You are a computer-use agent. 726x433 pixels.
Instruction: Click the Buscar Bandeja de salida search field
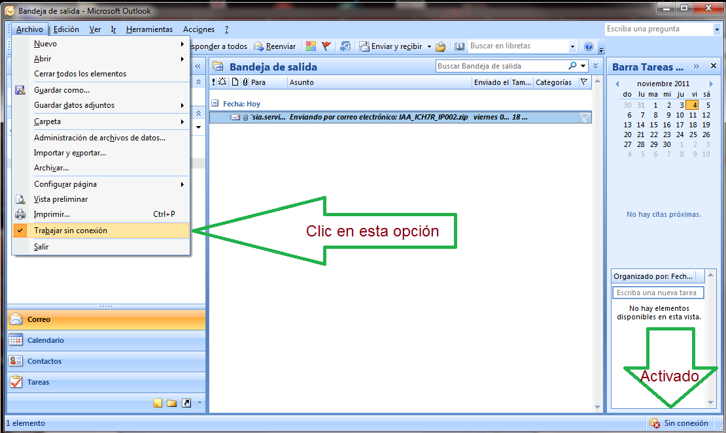point(502,66)
